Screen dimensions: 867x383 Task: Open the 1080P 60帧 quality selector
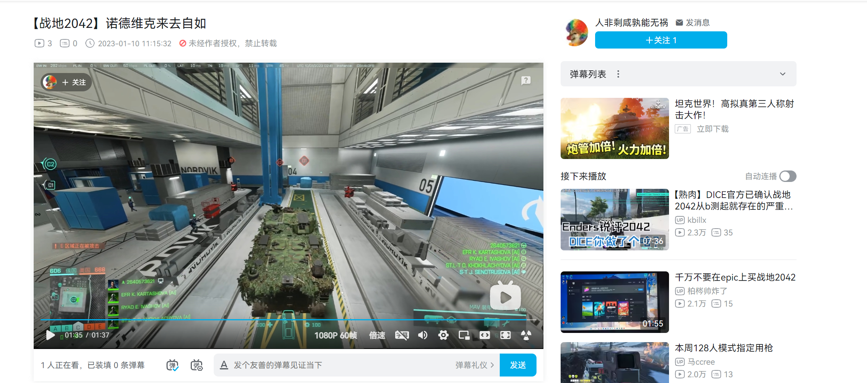click(336, 335)
